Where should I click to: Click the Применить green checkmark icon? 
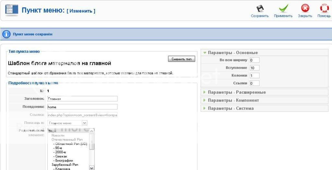[283, 8]
